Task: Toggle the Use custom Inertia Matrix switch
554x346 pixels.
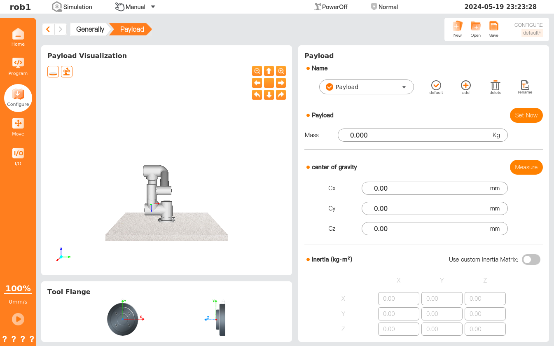Action: (x=531, y=259)
